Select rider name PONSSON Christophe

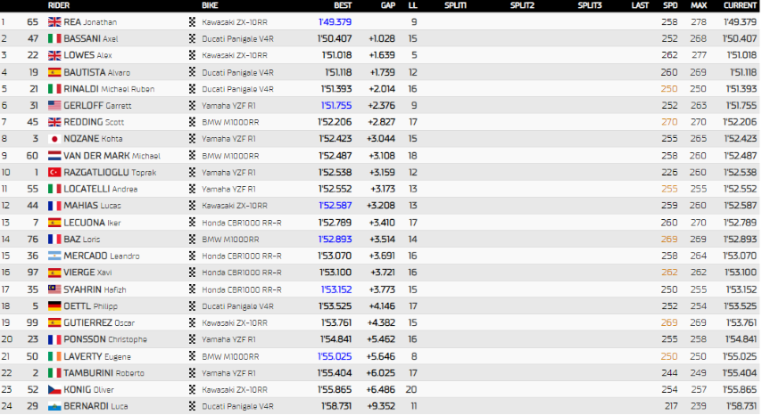click(105, 339)
